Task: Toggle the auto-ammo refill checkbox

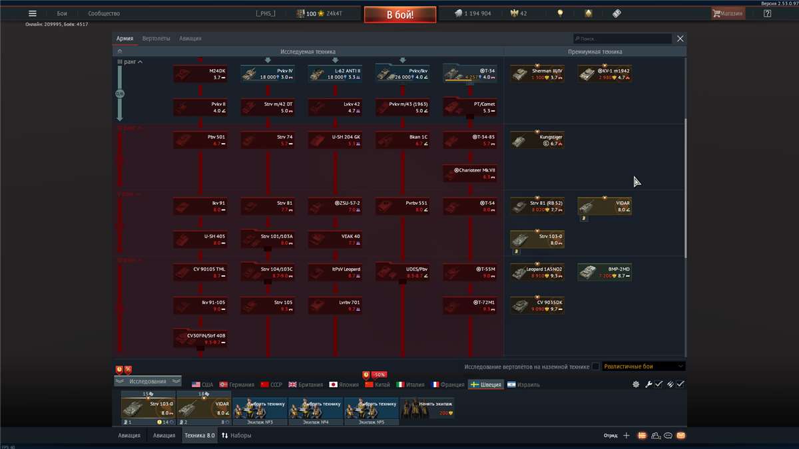Action: click(x=680, y=384)
